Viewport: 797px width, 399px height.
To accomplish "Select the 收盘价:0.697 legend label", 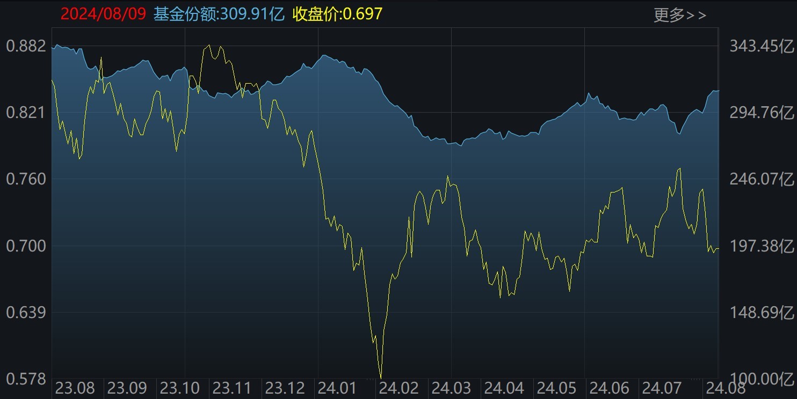I will 337,13.
